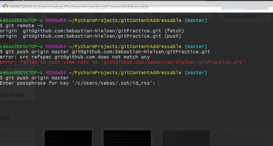Click the prompt line above 'git remote -v'
The image size is (273, 146).
click(103, 20)
